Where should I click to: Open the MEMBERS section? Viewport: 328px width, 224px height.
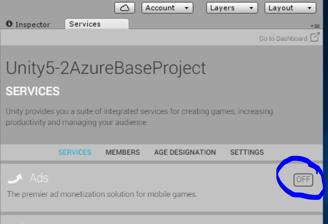(123, 152)
